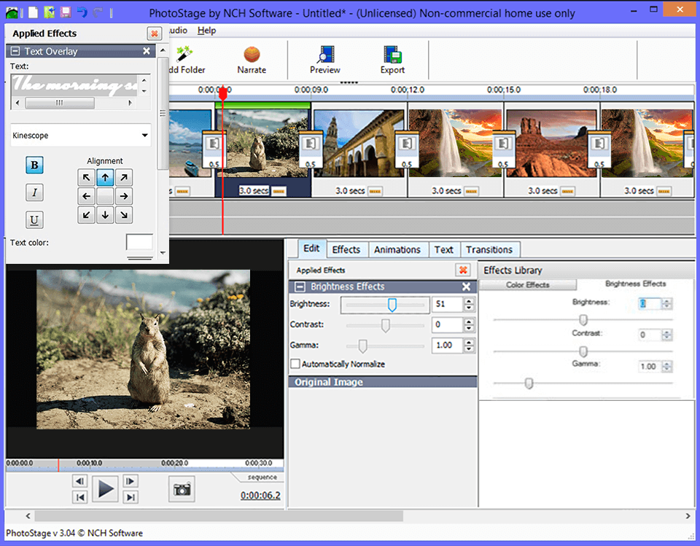Collapse the Brightness Effects panel
700x546 pixels.
coord(298,286)
